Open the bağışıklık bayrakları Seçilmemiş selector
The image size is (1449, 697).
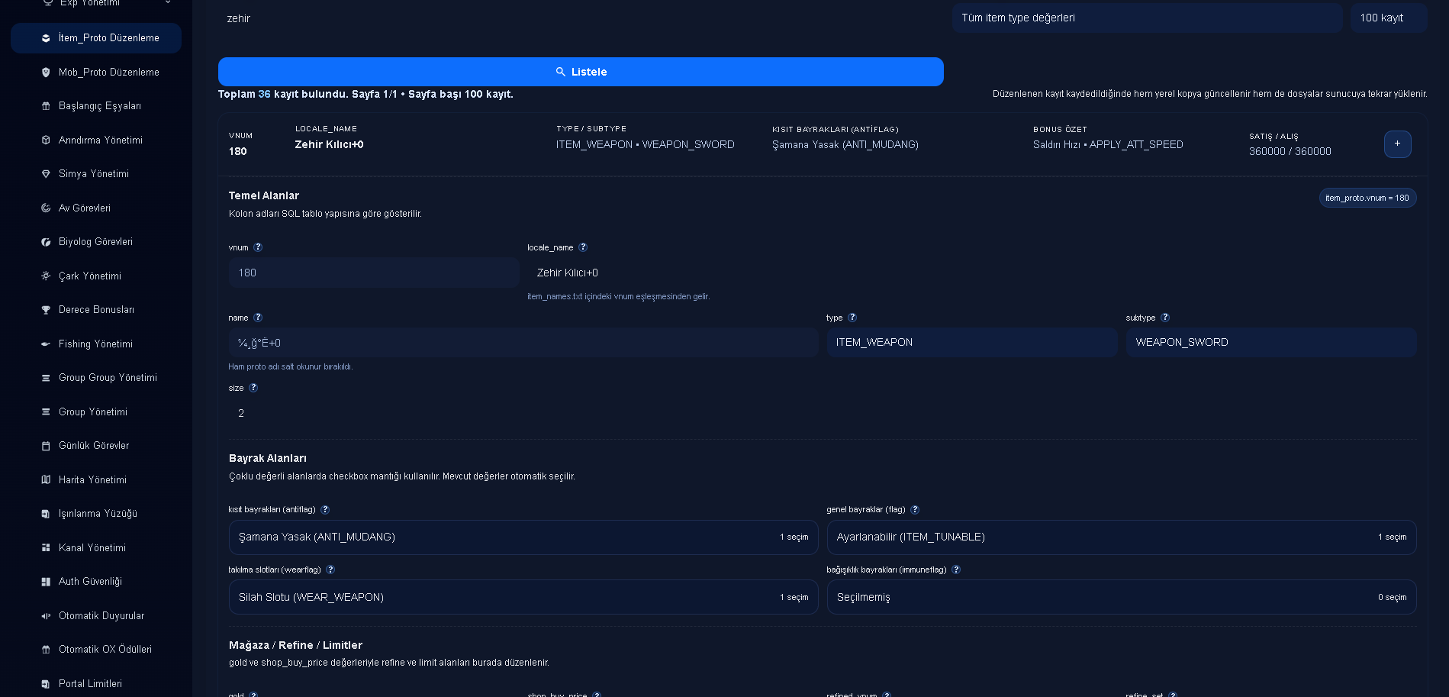(x=1122, y=598)
